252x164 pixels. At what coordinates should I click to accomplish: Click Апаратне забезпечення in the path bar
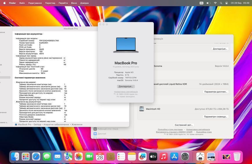56,125
